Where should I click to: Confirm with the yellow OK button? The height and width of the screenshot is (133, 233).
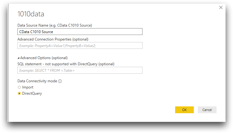pos(184,110)
